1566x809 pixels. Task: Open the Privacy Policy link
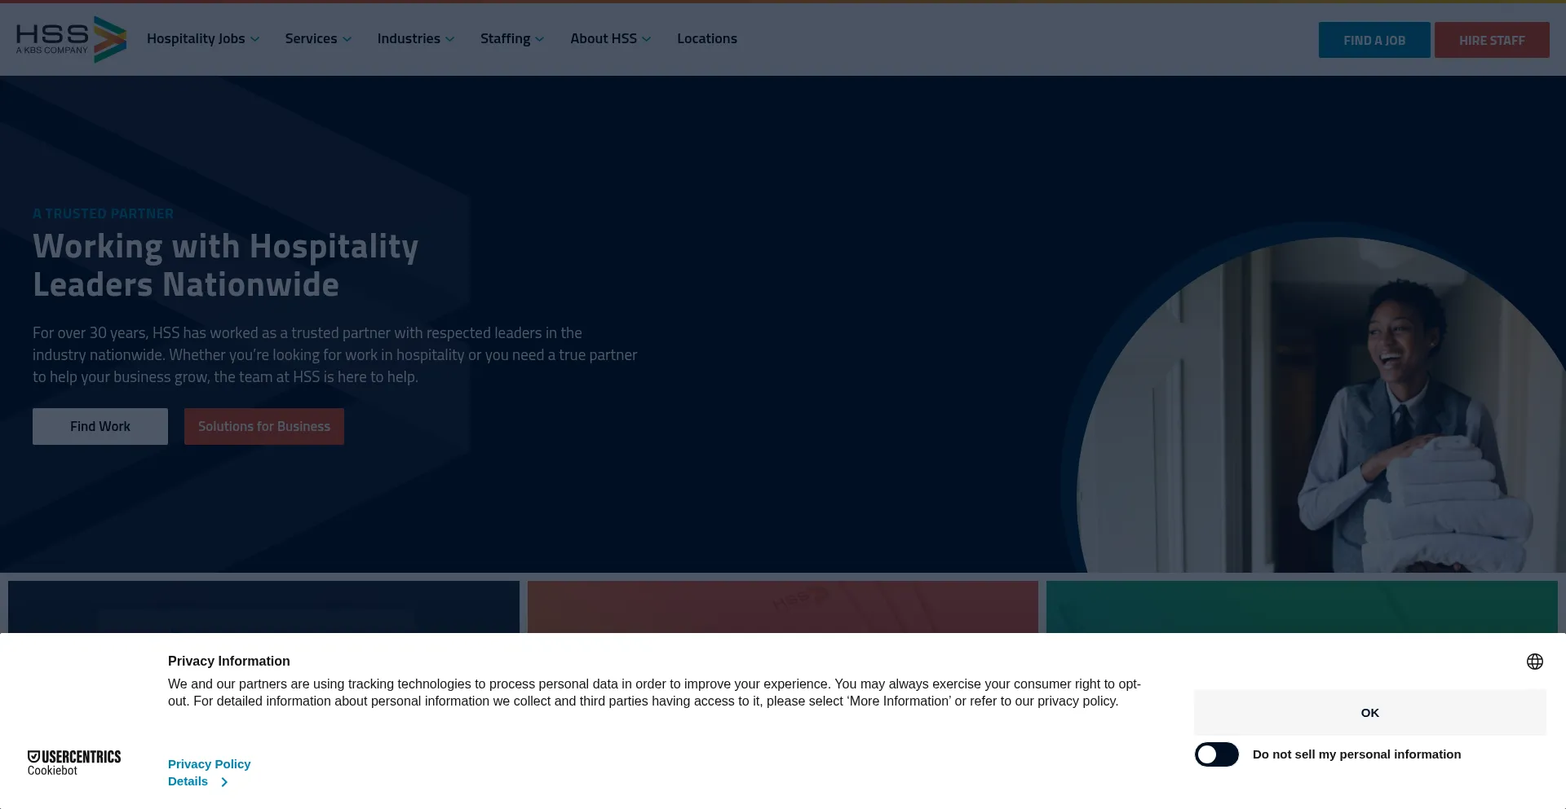coord(209,764)
